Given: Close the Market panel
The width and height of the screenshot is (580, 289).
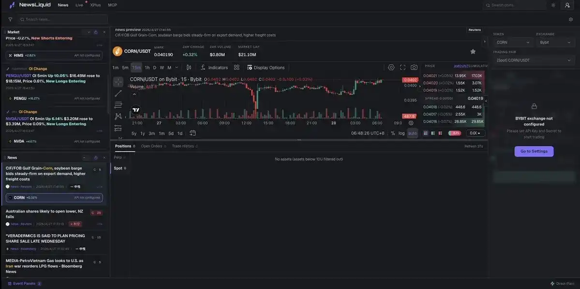Looking at the screenshot, I should pos(104,32).
